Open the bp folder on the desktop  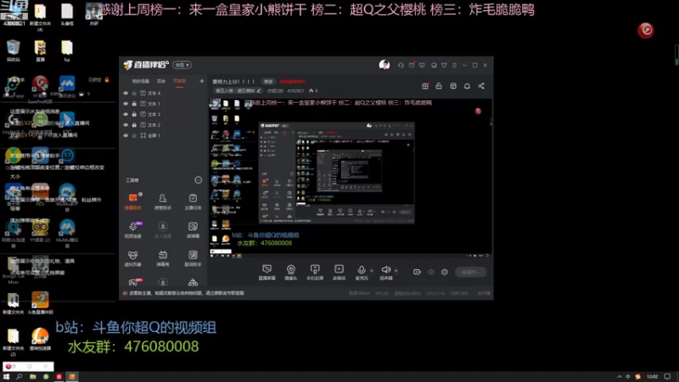tap(67, 51)
